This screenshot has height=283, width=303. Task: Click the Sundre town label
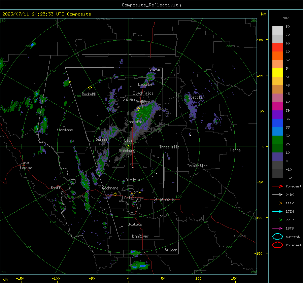[x=102, y=140]
